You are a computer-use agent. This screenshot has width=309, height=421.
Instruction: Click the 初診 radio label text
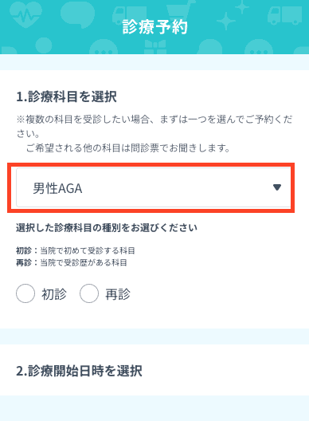pyautogui.click(x=54, y=294)
